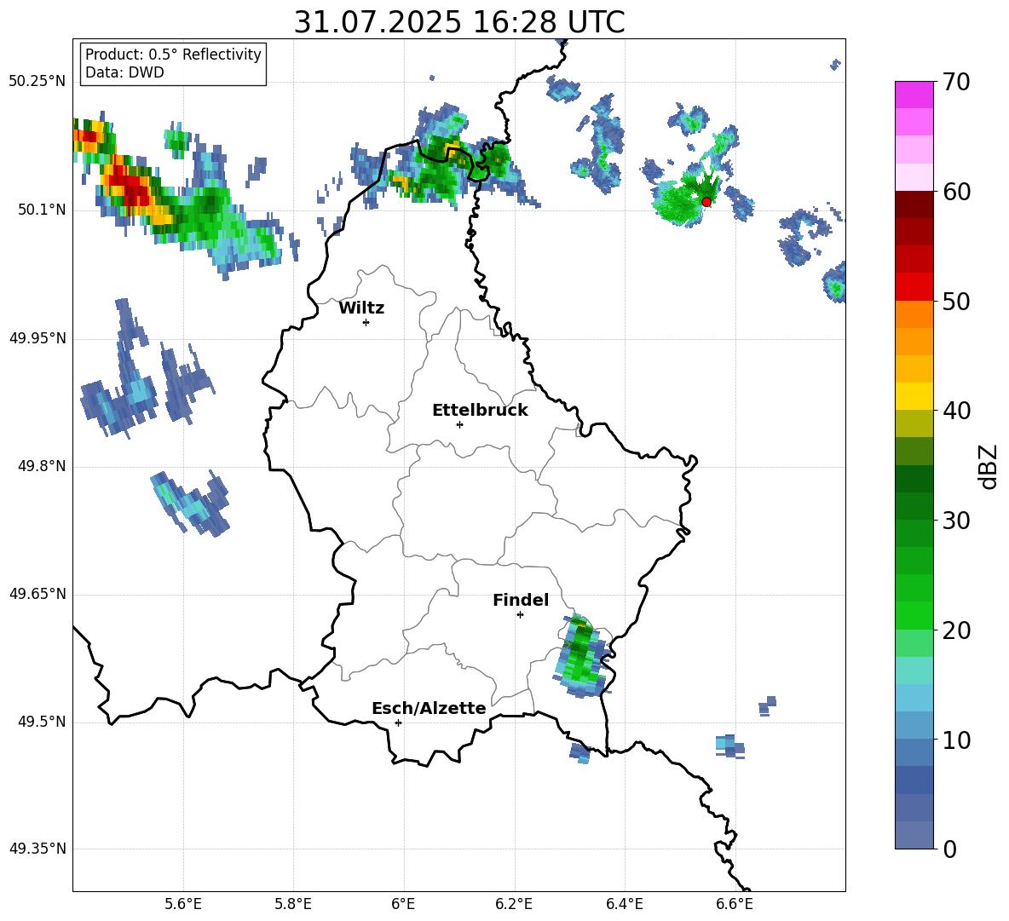The image size is (1009, 921).
Task: Click the Wiltz location cross marker
Action: point(366,322)
